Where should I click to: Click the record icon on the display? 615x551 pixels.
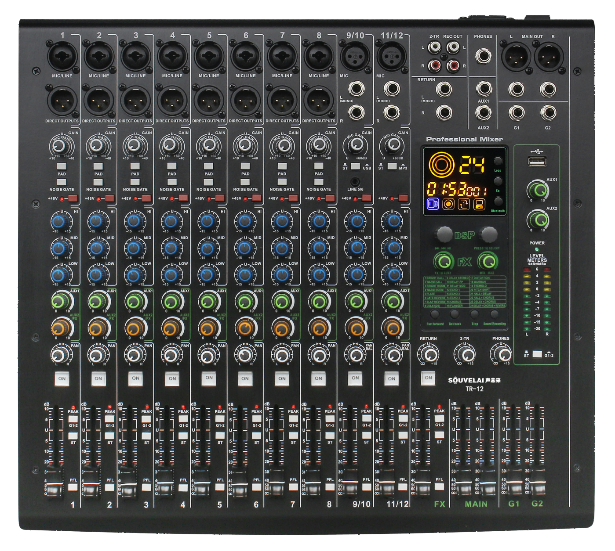click(448, 204)
